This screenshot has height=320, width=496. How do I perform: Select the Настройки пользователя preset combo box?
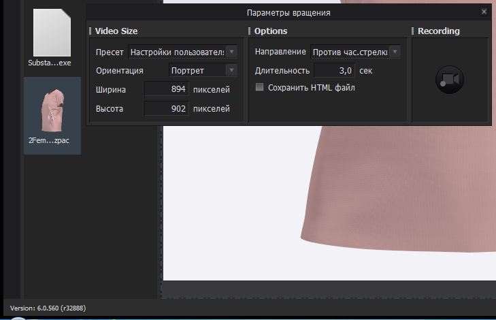tap(182, 52)
